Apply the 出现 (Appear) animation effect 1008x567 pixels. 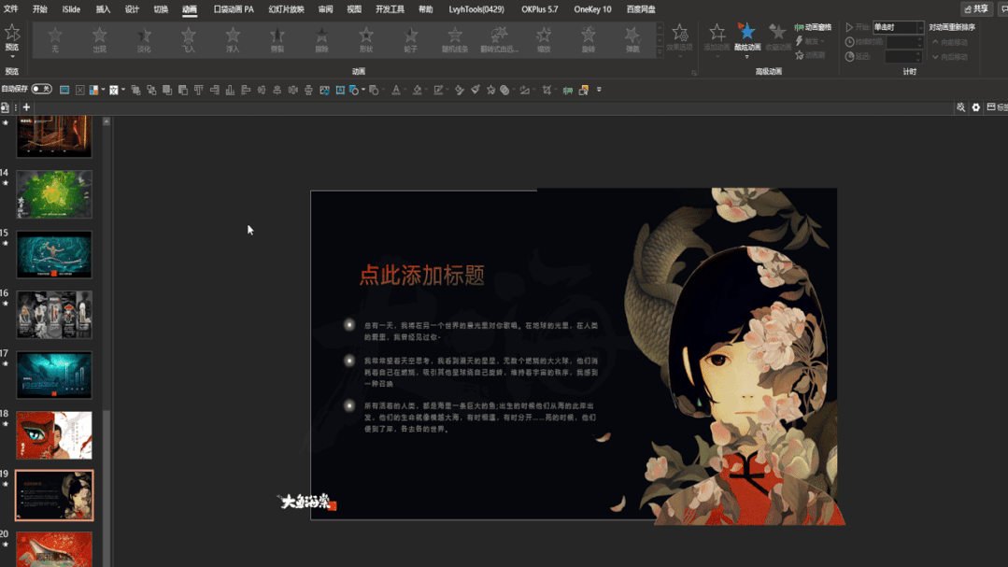100,38
